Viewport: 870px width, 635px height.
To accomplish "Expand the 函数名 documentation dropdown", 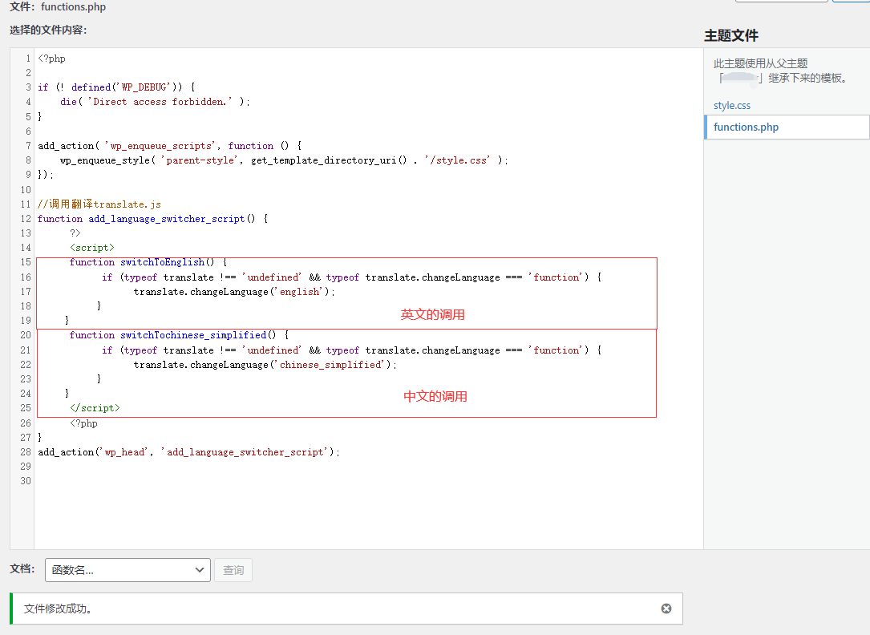I will pos(128,570).
